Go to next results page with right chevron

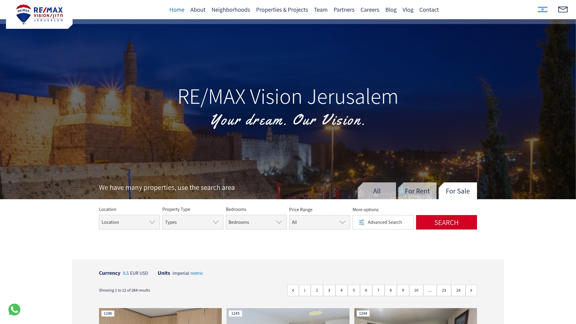(471, 290)
